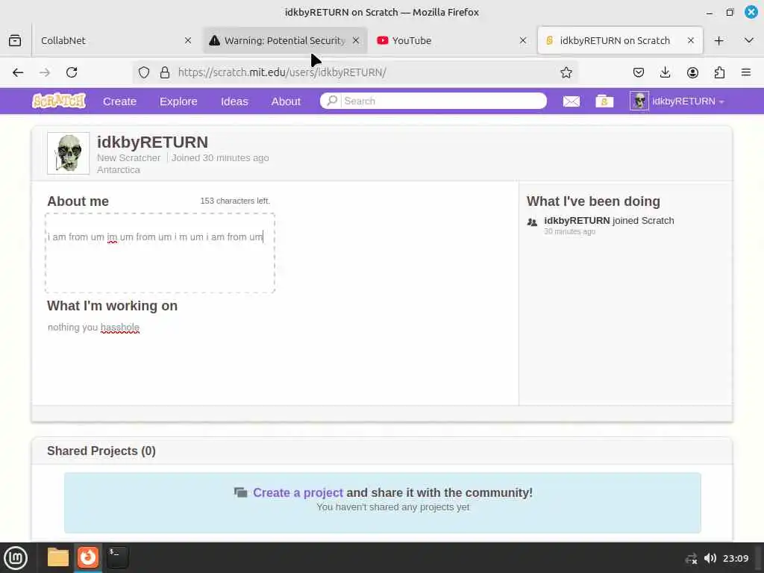Close the idkbyRETURN on Scratch tab
This screenshot has height=573, width=764.
point(690,40)
